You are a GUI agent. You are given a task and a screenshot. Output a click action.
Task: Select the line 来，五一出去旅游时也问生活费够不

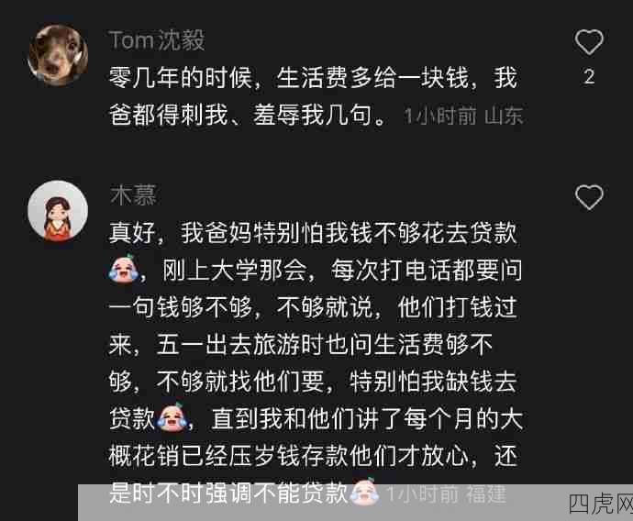301,344
